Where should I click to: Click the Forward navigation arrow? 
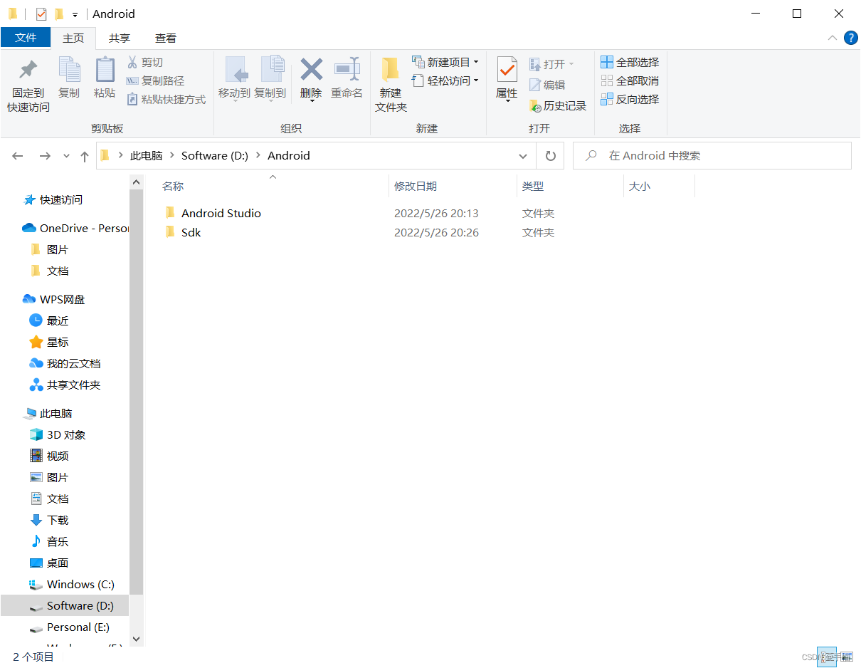tap(45, 156)
